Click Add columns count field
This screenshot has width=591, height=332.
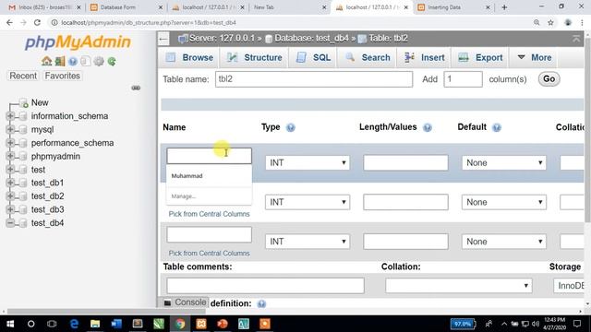(x=463, y=79)
